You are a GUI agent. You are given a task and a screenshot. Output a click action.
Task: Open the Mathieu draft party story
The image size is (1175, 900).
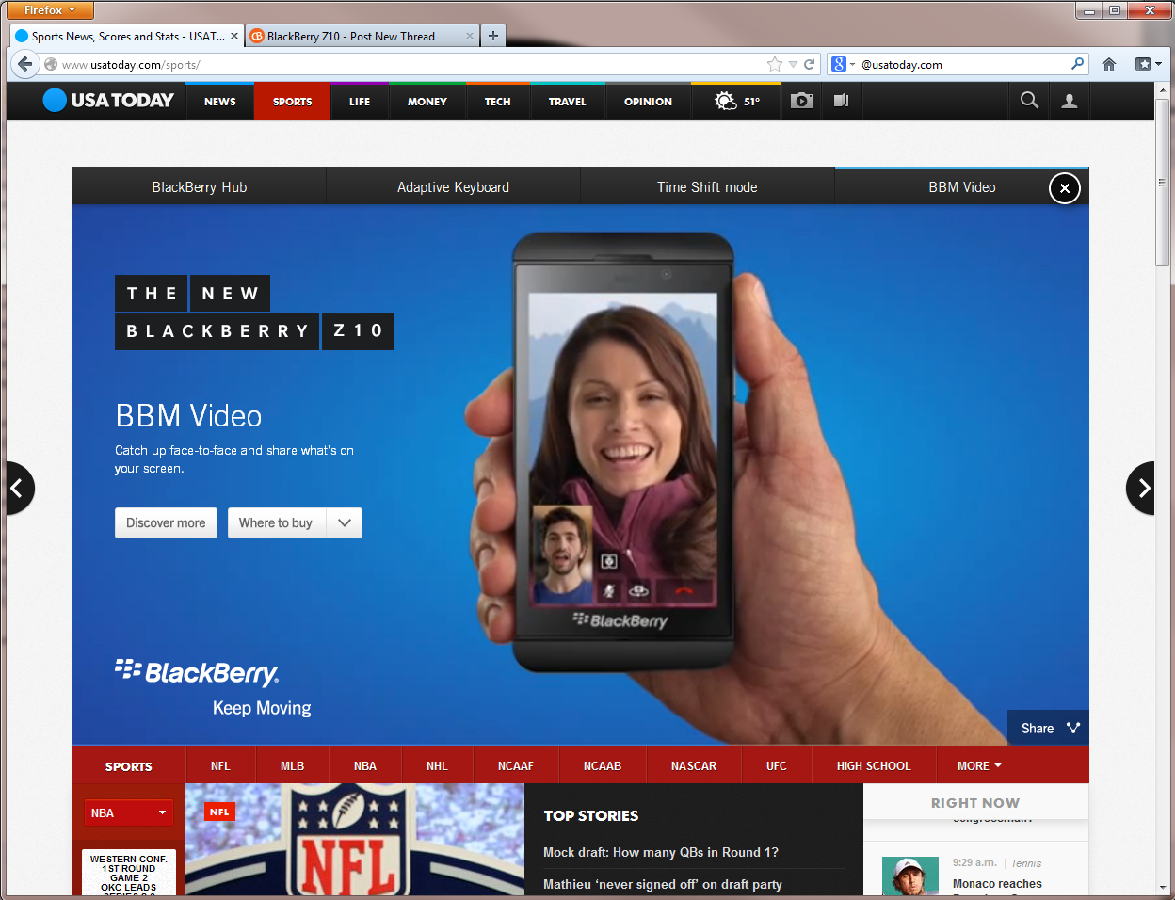(663, 884)
